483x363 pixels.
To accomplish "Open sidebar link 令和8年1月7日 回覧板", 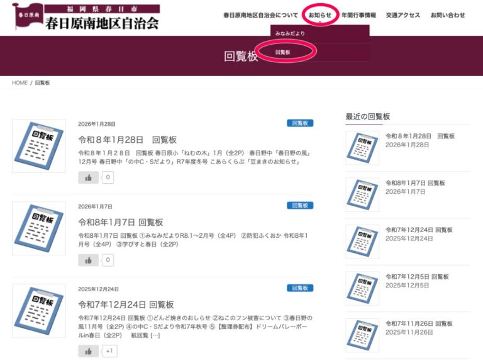I will (415, 183).
